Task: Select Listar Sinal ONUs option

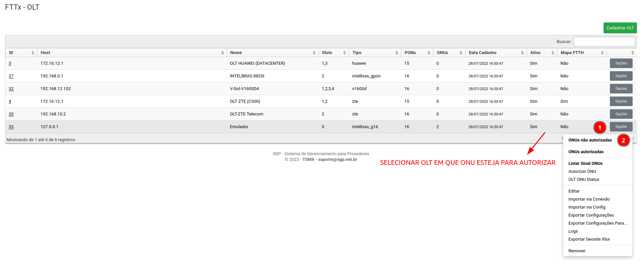Action: coord(585,164)
